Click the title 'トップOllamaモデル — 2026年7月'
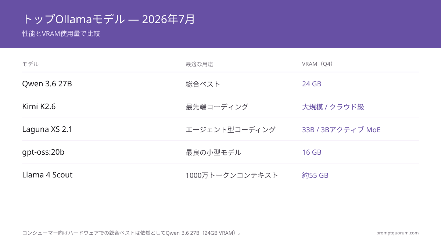Image resolution: width=441 pixels, height=248 pixels. point(108,19)
